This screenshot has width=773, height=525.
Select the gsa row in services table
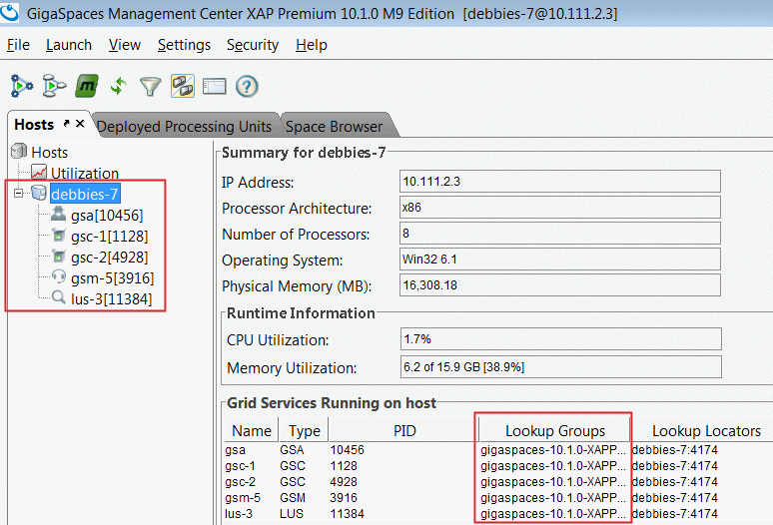click(x=498, y=450)
